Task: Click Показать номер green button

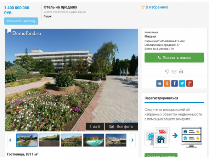Action: [x=174, y=58]
